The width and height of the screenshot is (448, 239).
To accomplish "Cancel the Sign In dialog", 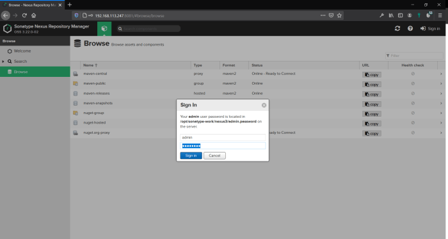I will [x=214, y=156].
